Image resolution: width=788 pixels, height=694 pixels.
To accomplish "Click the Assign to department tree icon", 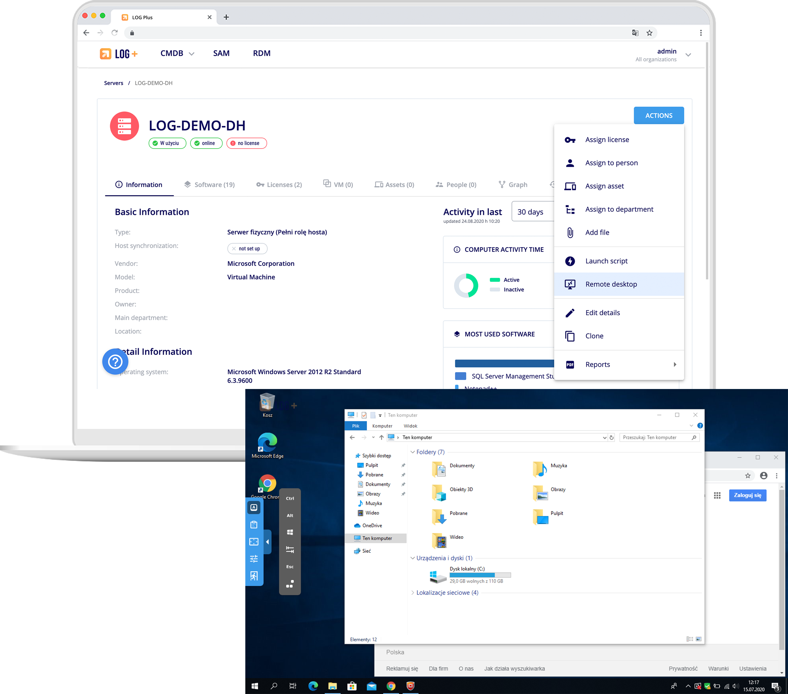I will (570, 209).
